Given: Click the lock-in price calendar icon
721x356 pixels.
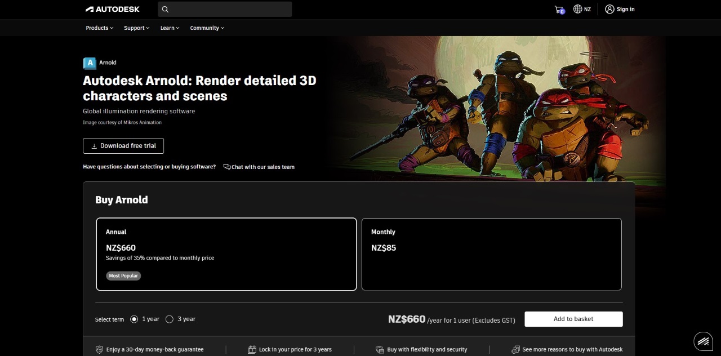Looking at the screenshot, I should pos(252,350).
